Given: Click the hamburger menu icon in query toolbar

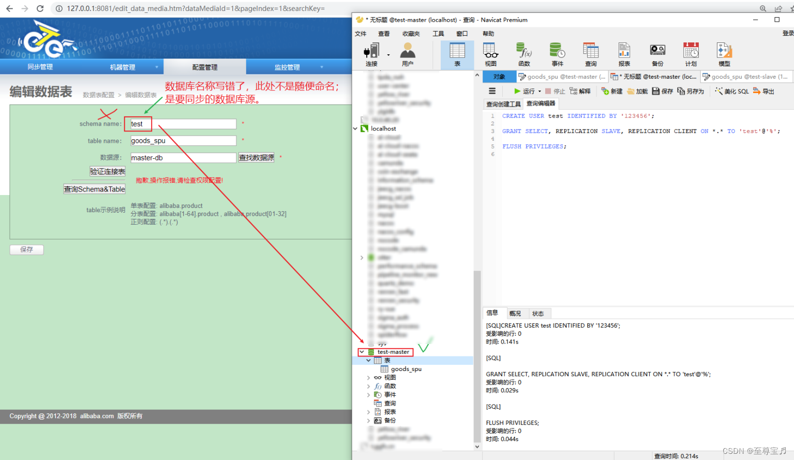Looking at the screenshot, I should [492, 91].
